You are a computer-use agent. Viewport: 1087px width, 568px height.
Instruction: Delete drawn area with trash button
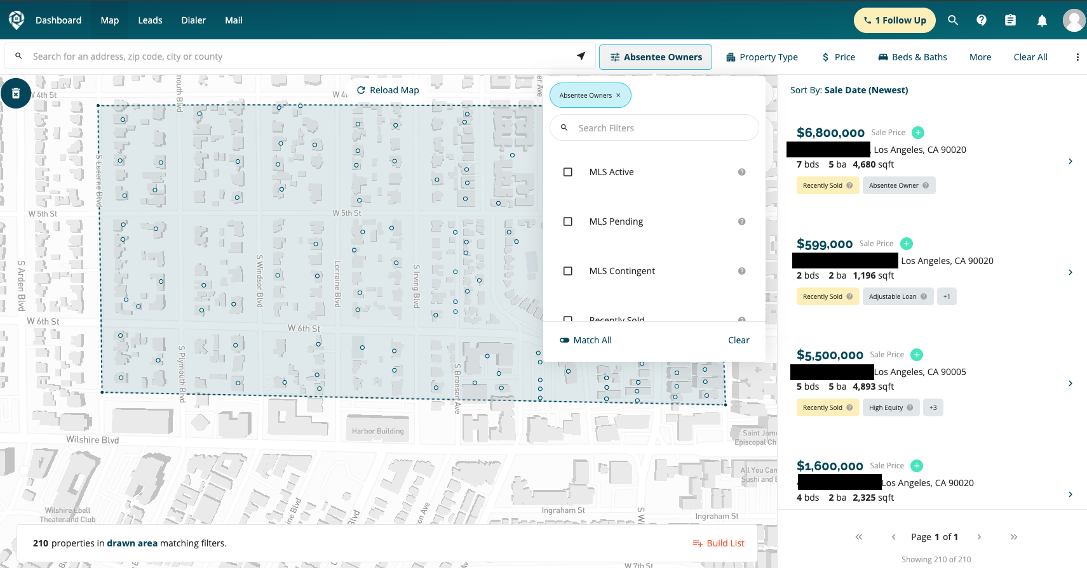click(x=16, y=94)
